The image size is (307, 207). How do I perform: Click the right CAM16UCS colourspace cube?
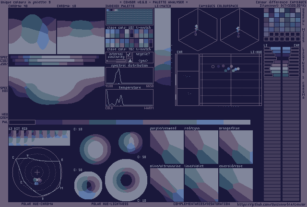237,27
